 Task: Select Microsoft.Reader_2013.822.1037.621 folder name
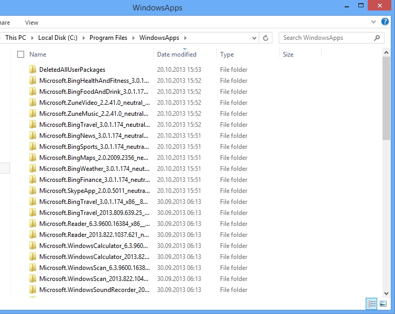click(x=94, y=235)
